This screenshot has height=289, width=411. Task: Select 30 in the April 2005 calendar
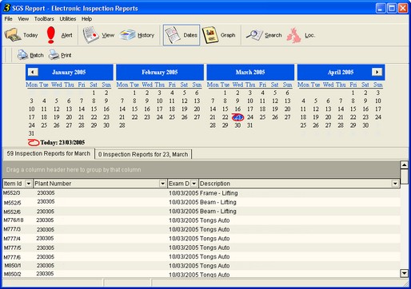365,125
